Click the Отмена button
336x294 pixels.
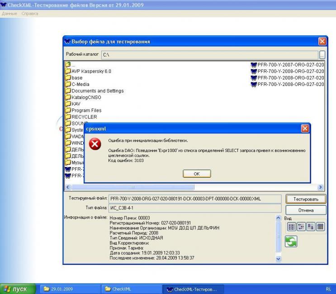(306, 210)
